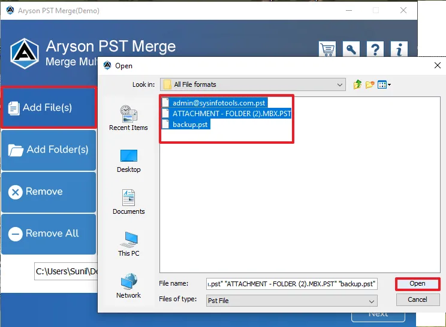
Task: Close the Open dialog
Action: click(438, 65)
